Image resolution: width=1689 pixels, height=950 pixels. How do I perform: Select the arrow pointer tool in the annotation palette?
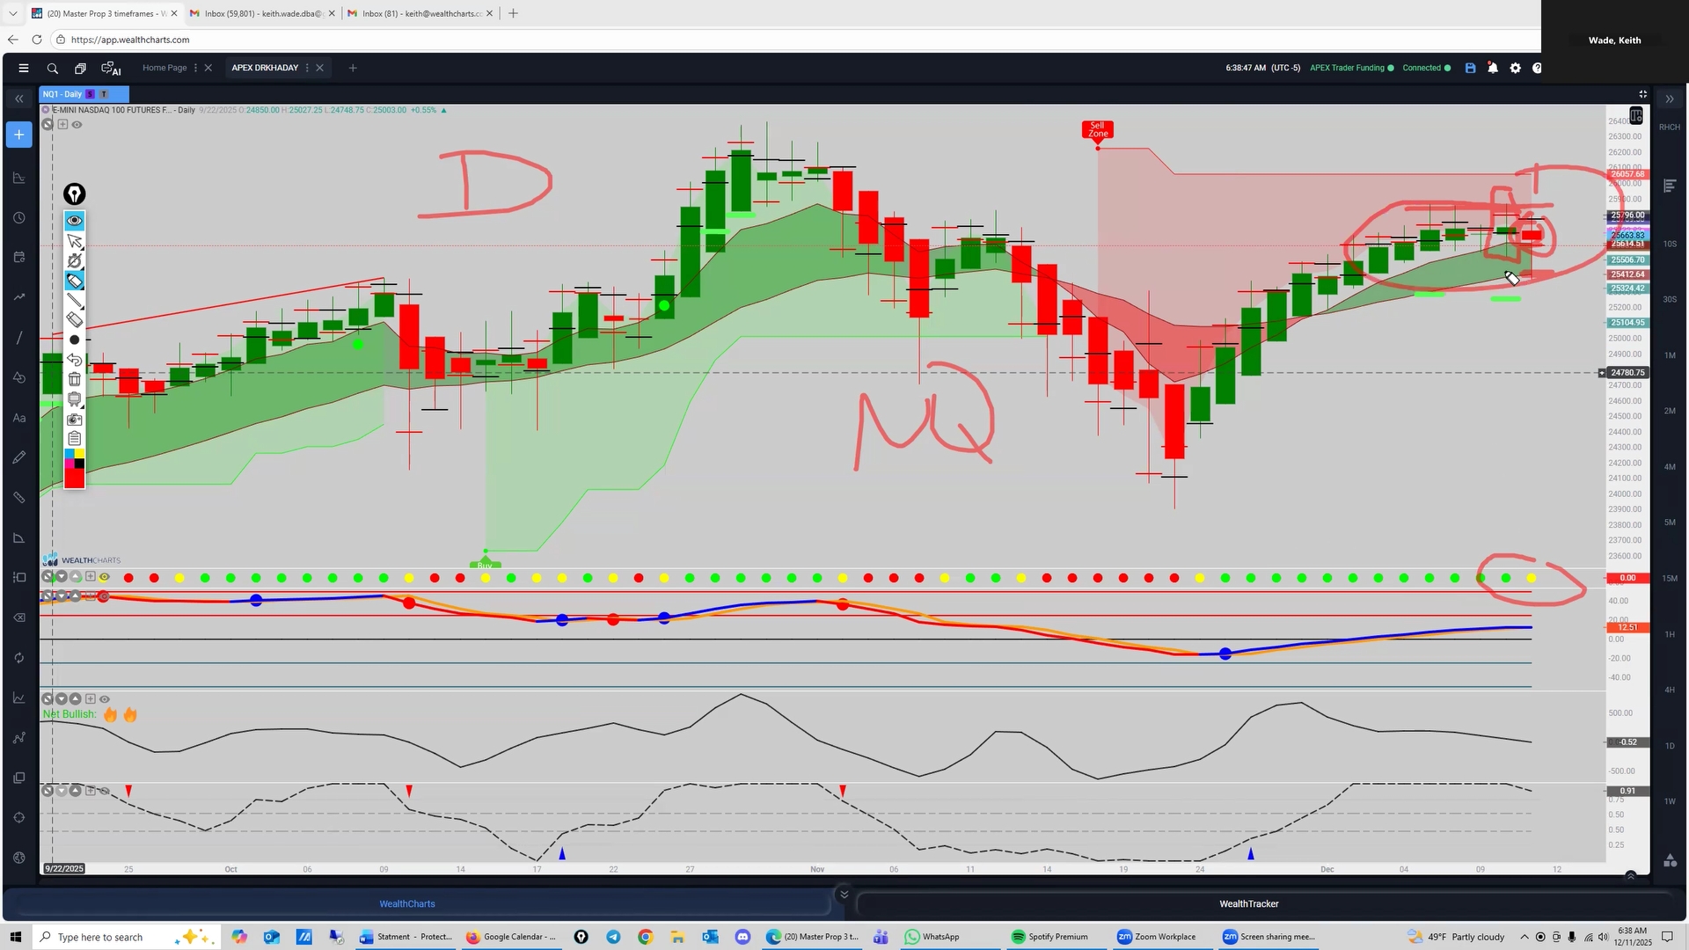[75, 241]
